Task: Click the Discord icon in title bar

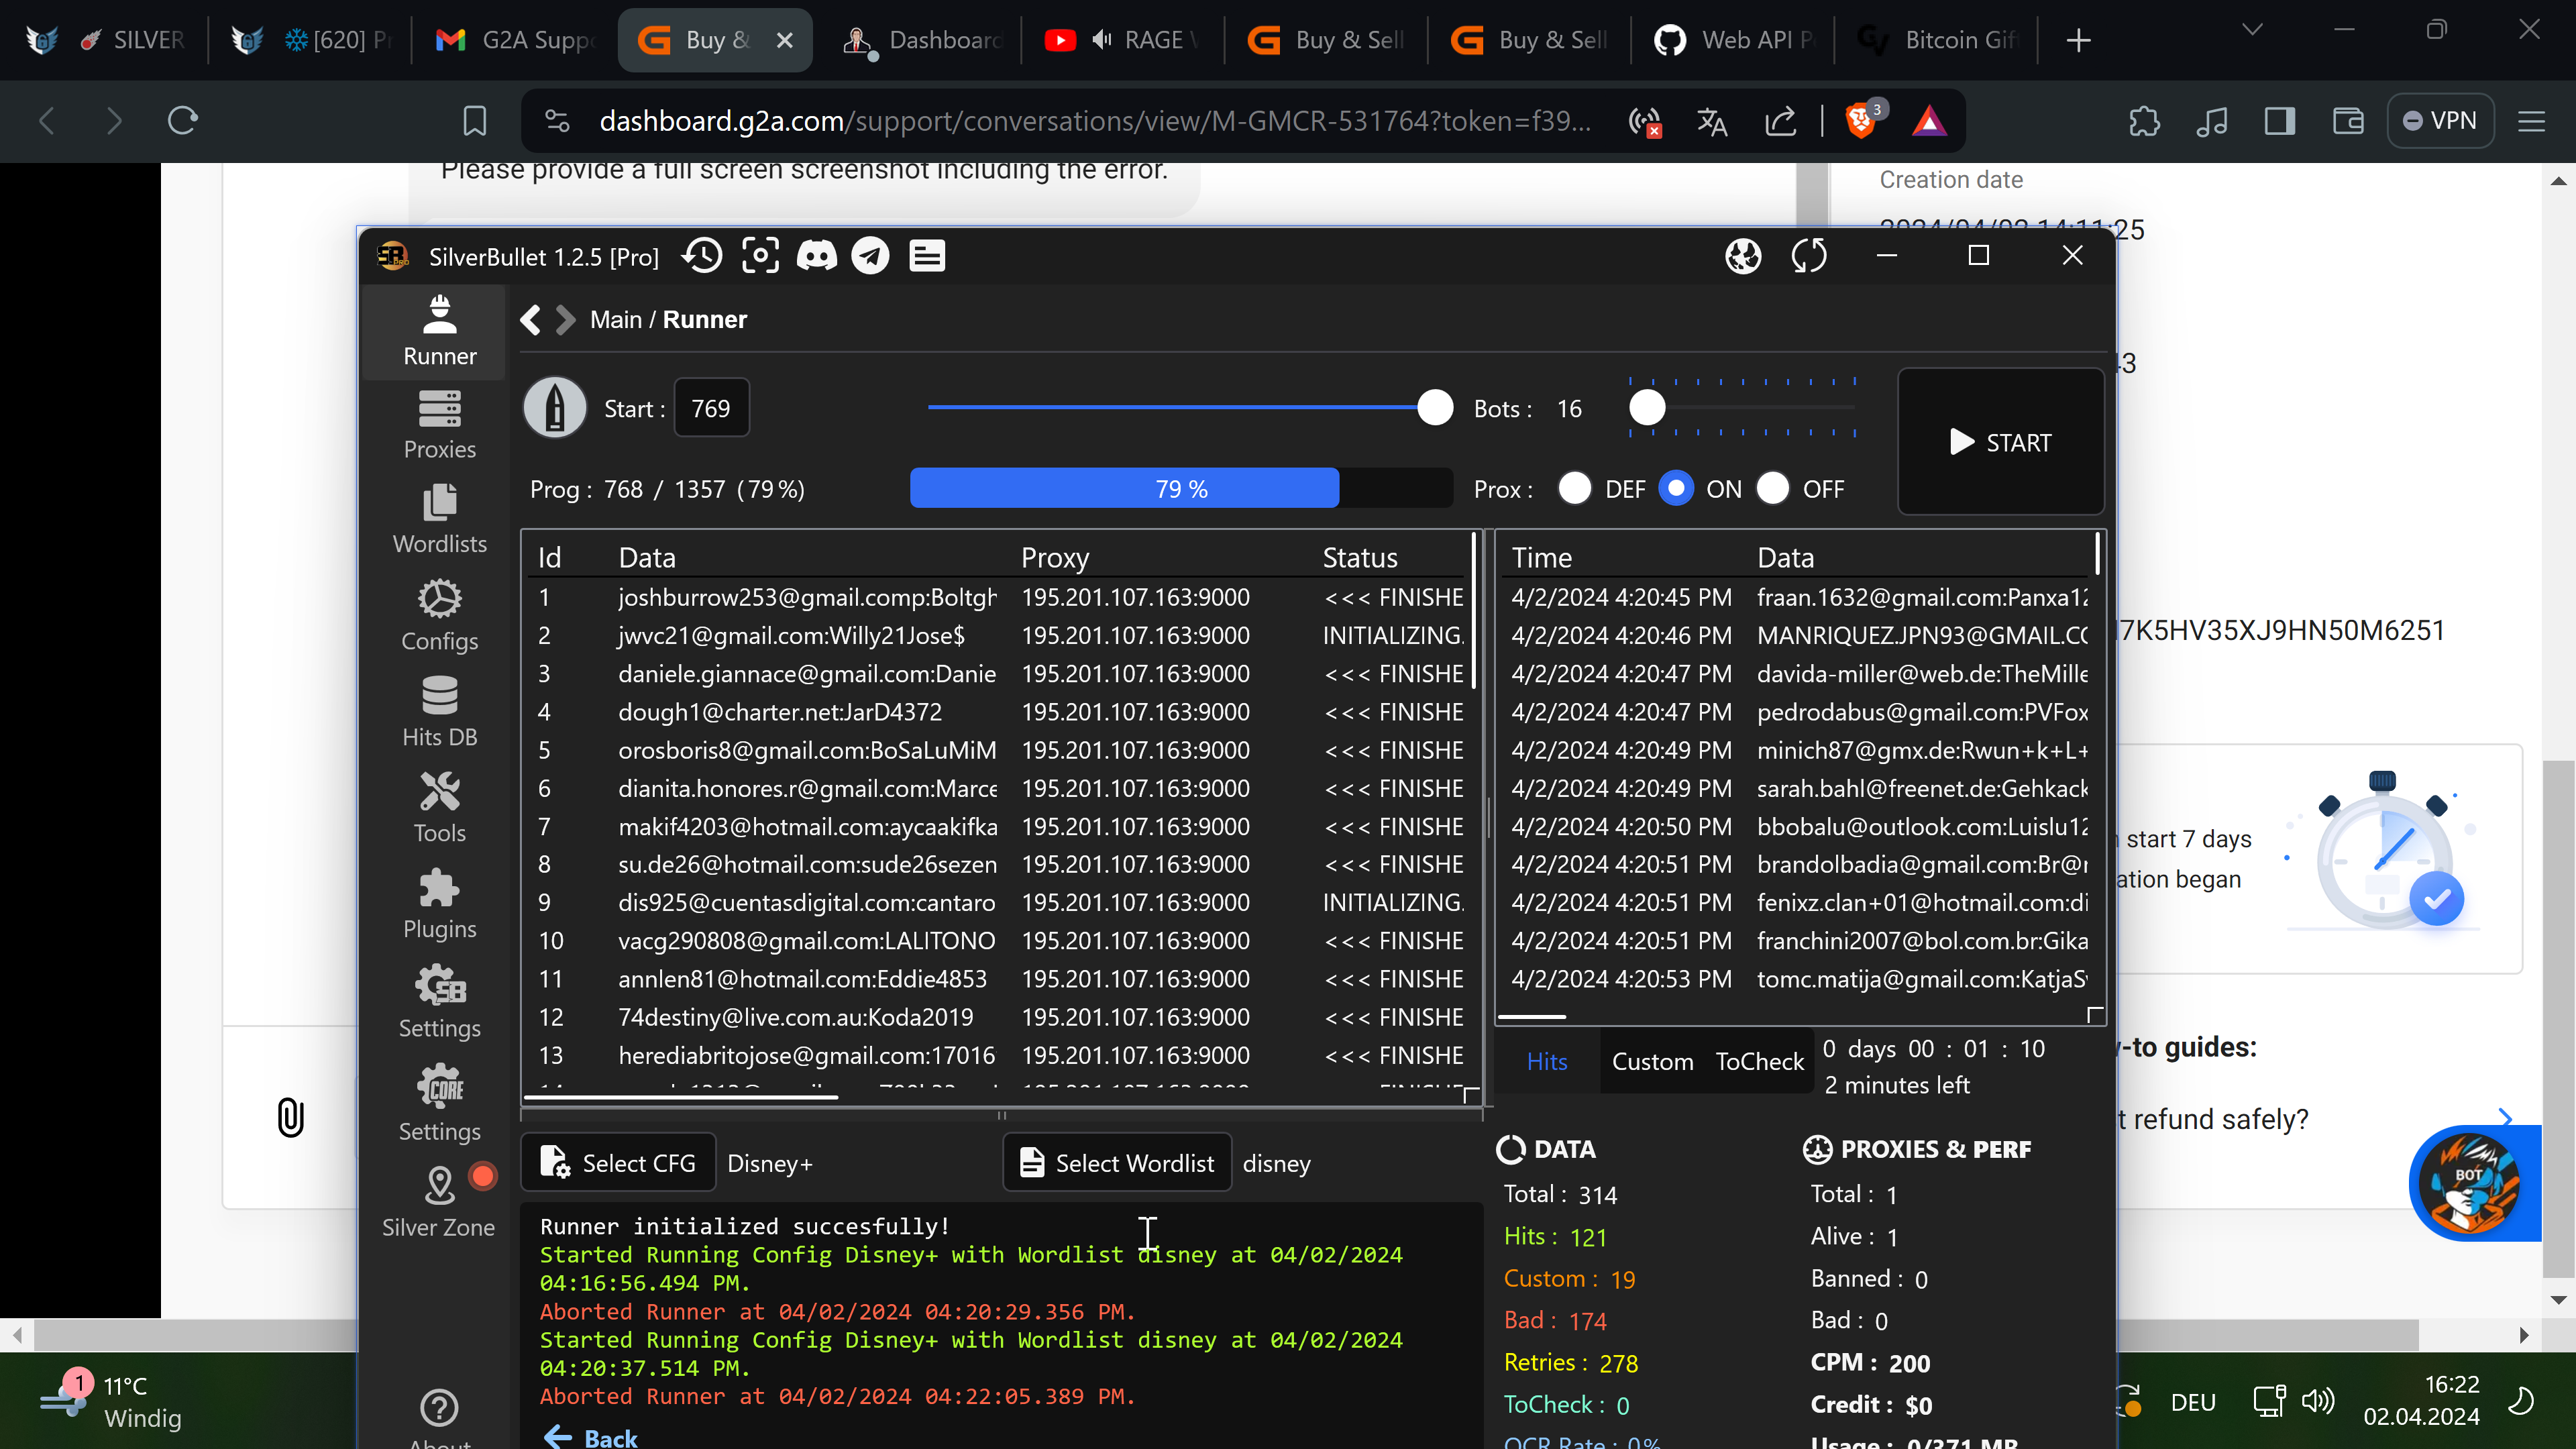Action: pos(816,256)
